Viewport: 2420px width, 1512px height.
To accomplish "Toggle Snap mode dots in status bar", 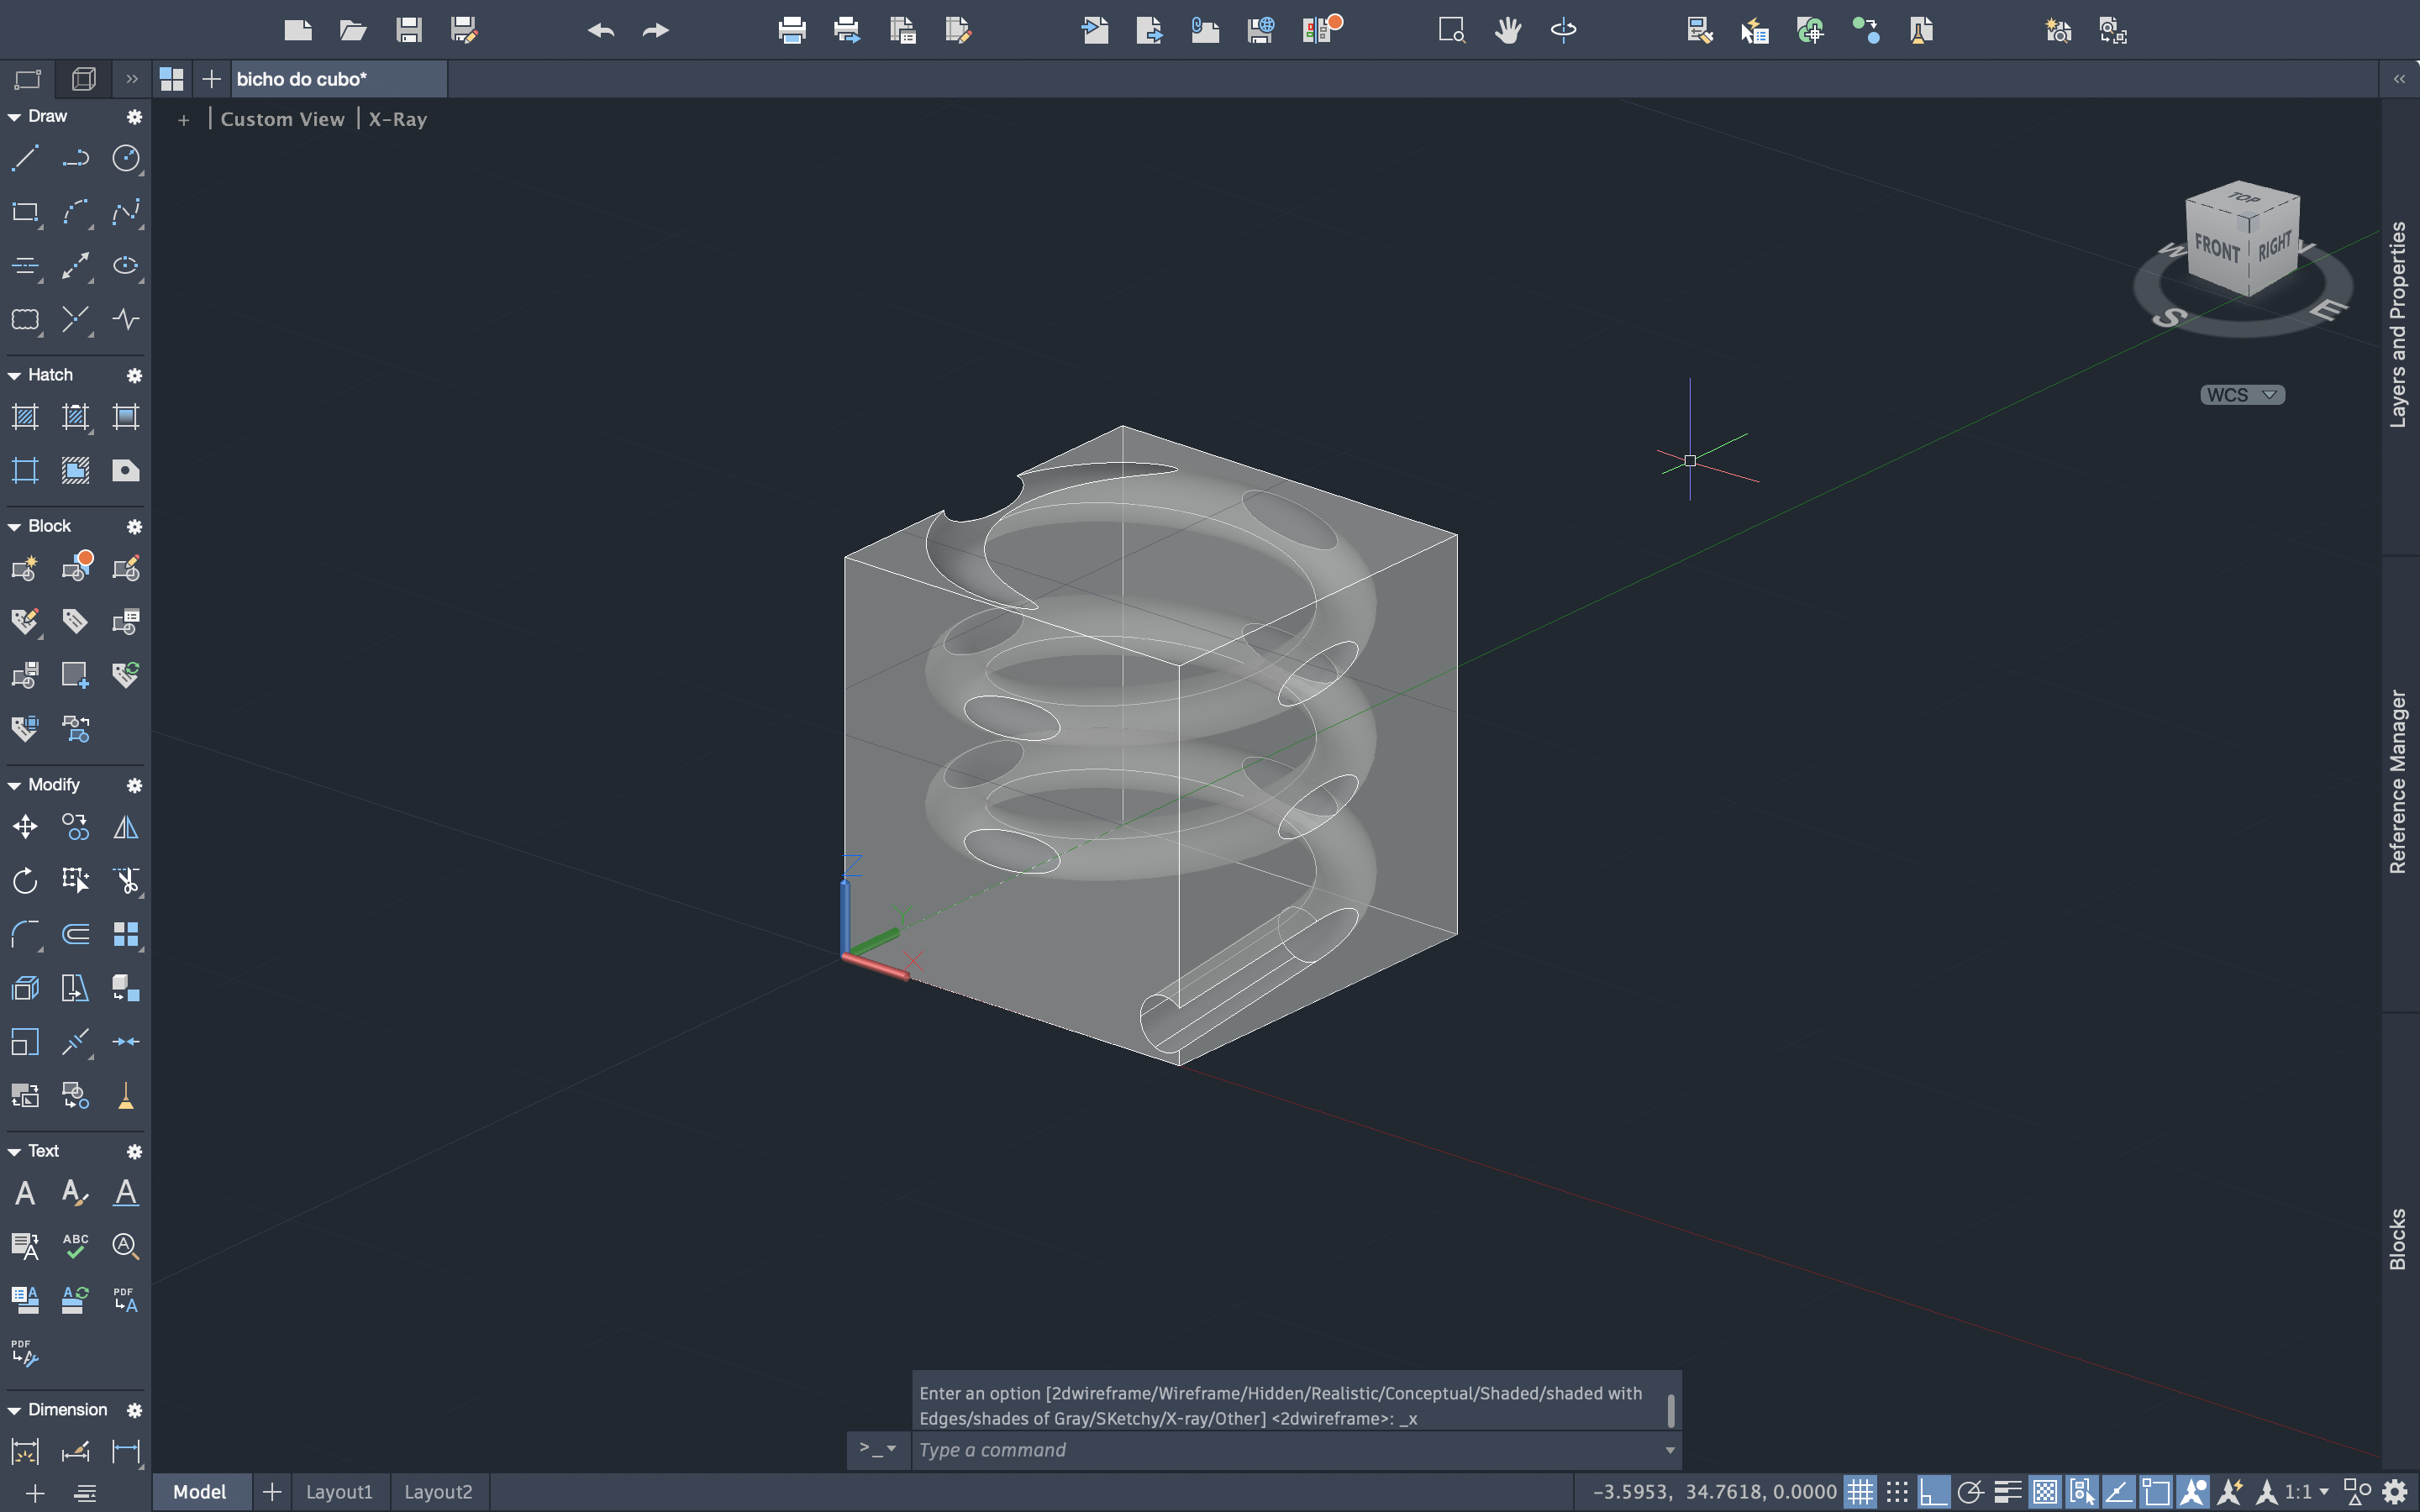I will (x=1897, y=1492).
